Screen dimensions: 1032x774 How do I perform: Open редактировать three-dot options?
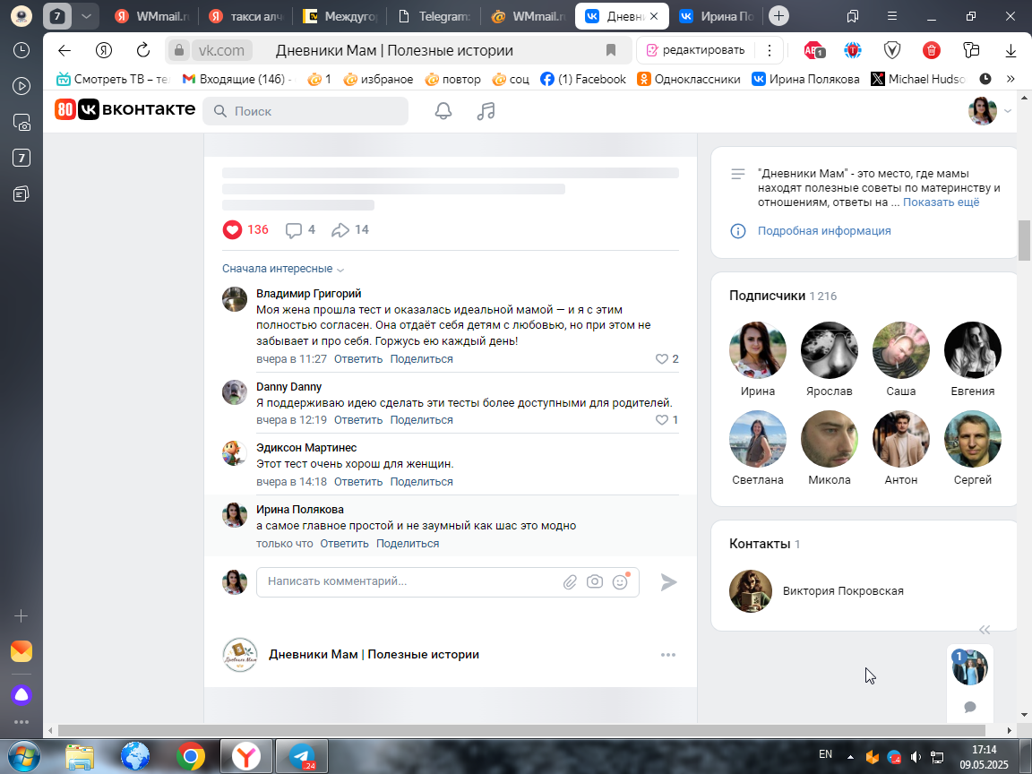(769, 50)
